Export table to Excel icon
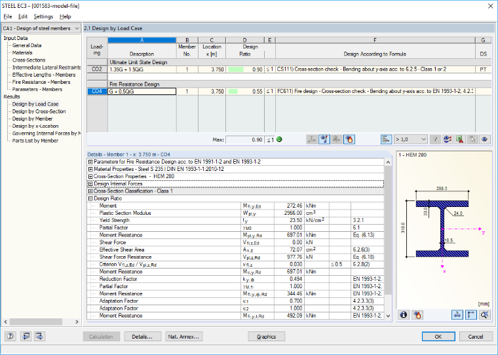The height and width of the screenshot is (355, 498). click(x=460, y=140)
